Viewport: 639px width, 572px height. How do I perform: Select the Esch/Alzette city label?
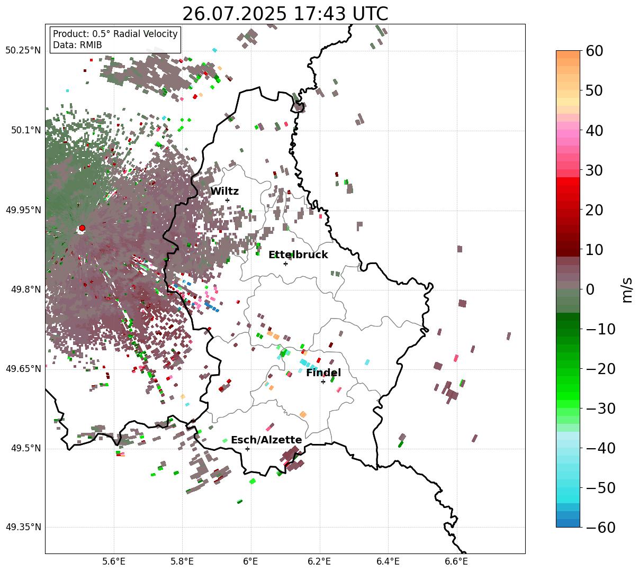pos(266,440)
